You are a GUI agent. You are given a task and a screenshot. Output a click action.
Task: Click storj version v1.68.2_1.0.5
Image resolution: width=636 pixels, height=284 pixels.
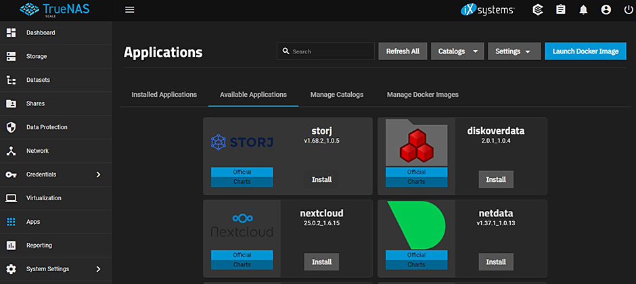point(321,141)
